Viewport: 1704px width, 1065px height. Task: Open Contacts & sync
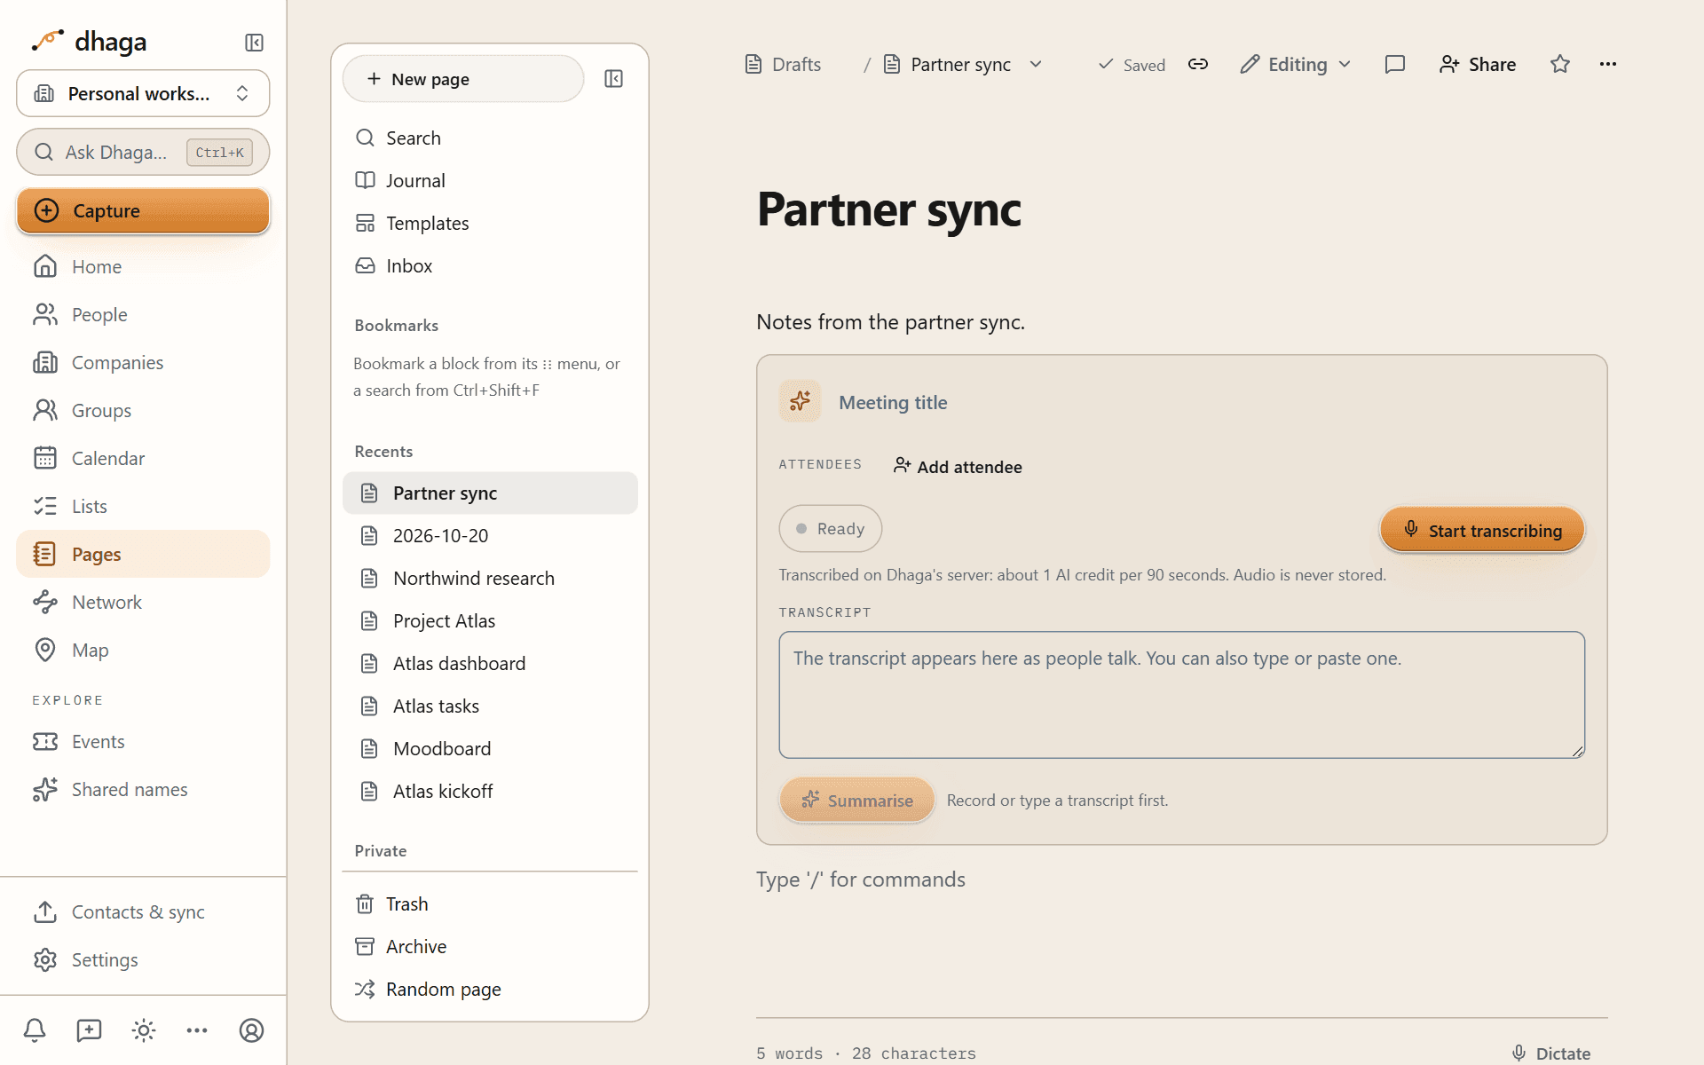point(143,911)
